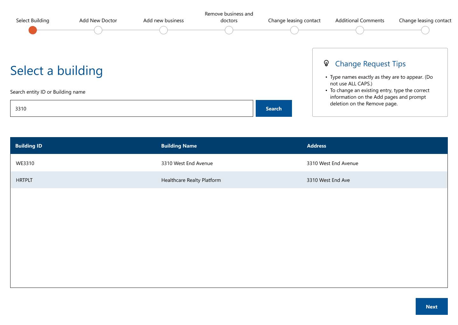
Task: Click the Building ID column header
Action: pyautogui.click(x=29, y=146)
